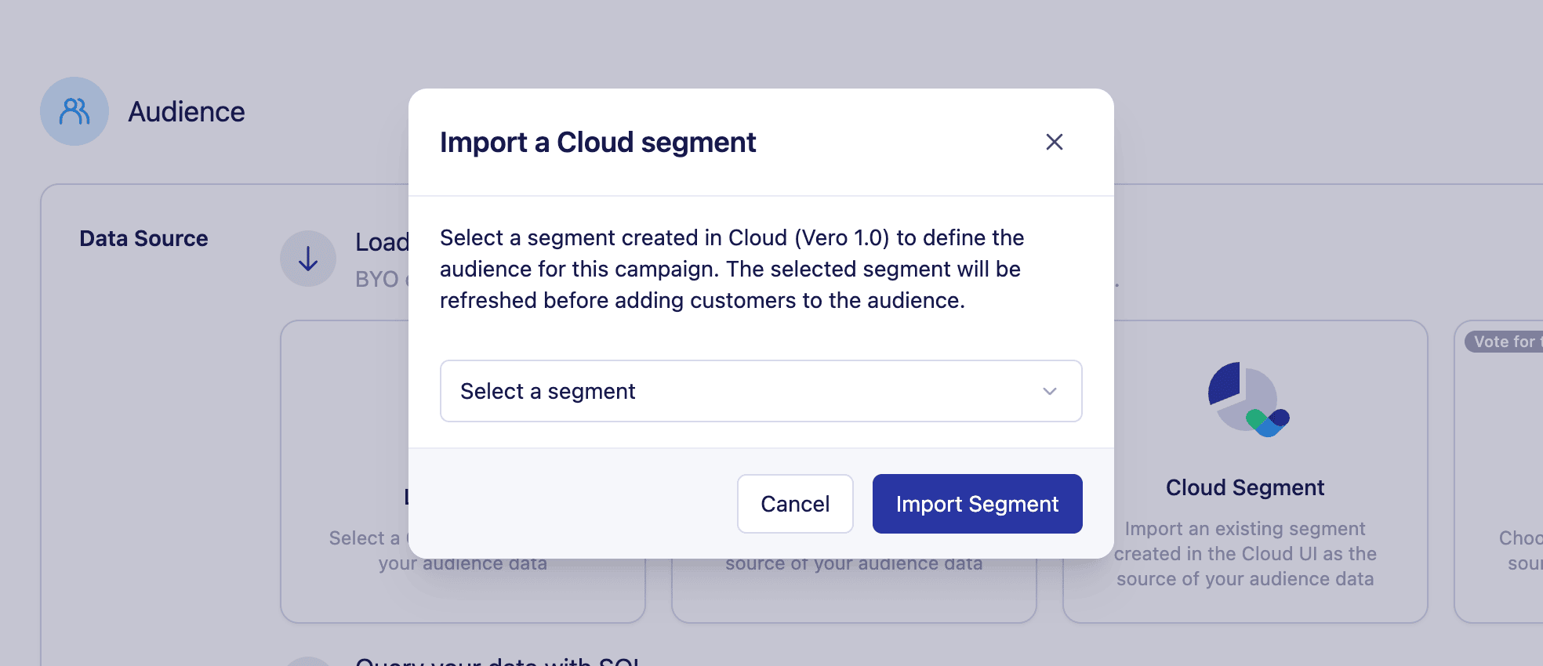
Task: Click the Audience people icon
Action: pos(74,111)
